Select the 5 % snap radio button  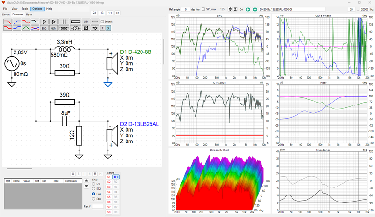(x=93, y=184)
